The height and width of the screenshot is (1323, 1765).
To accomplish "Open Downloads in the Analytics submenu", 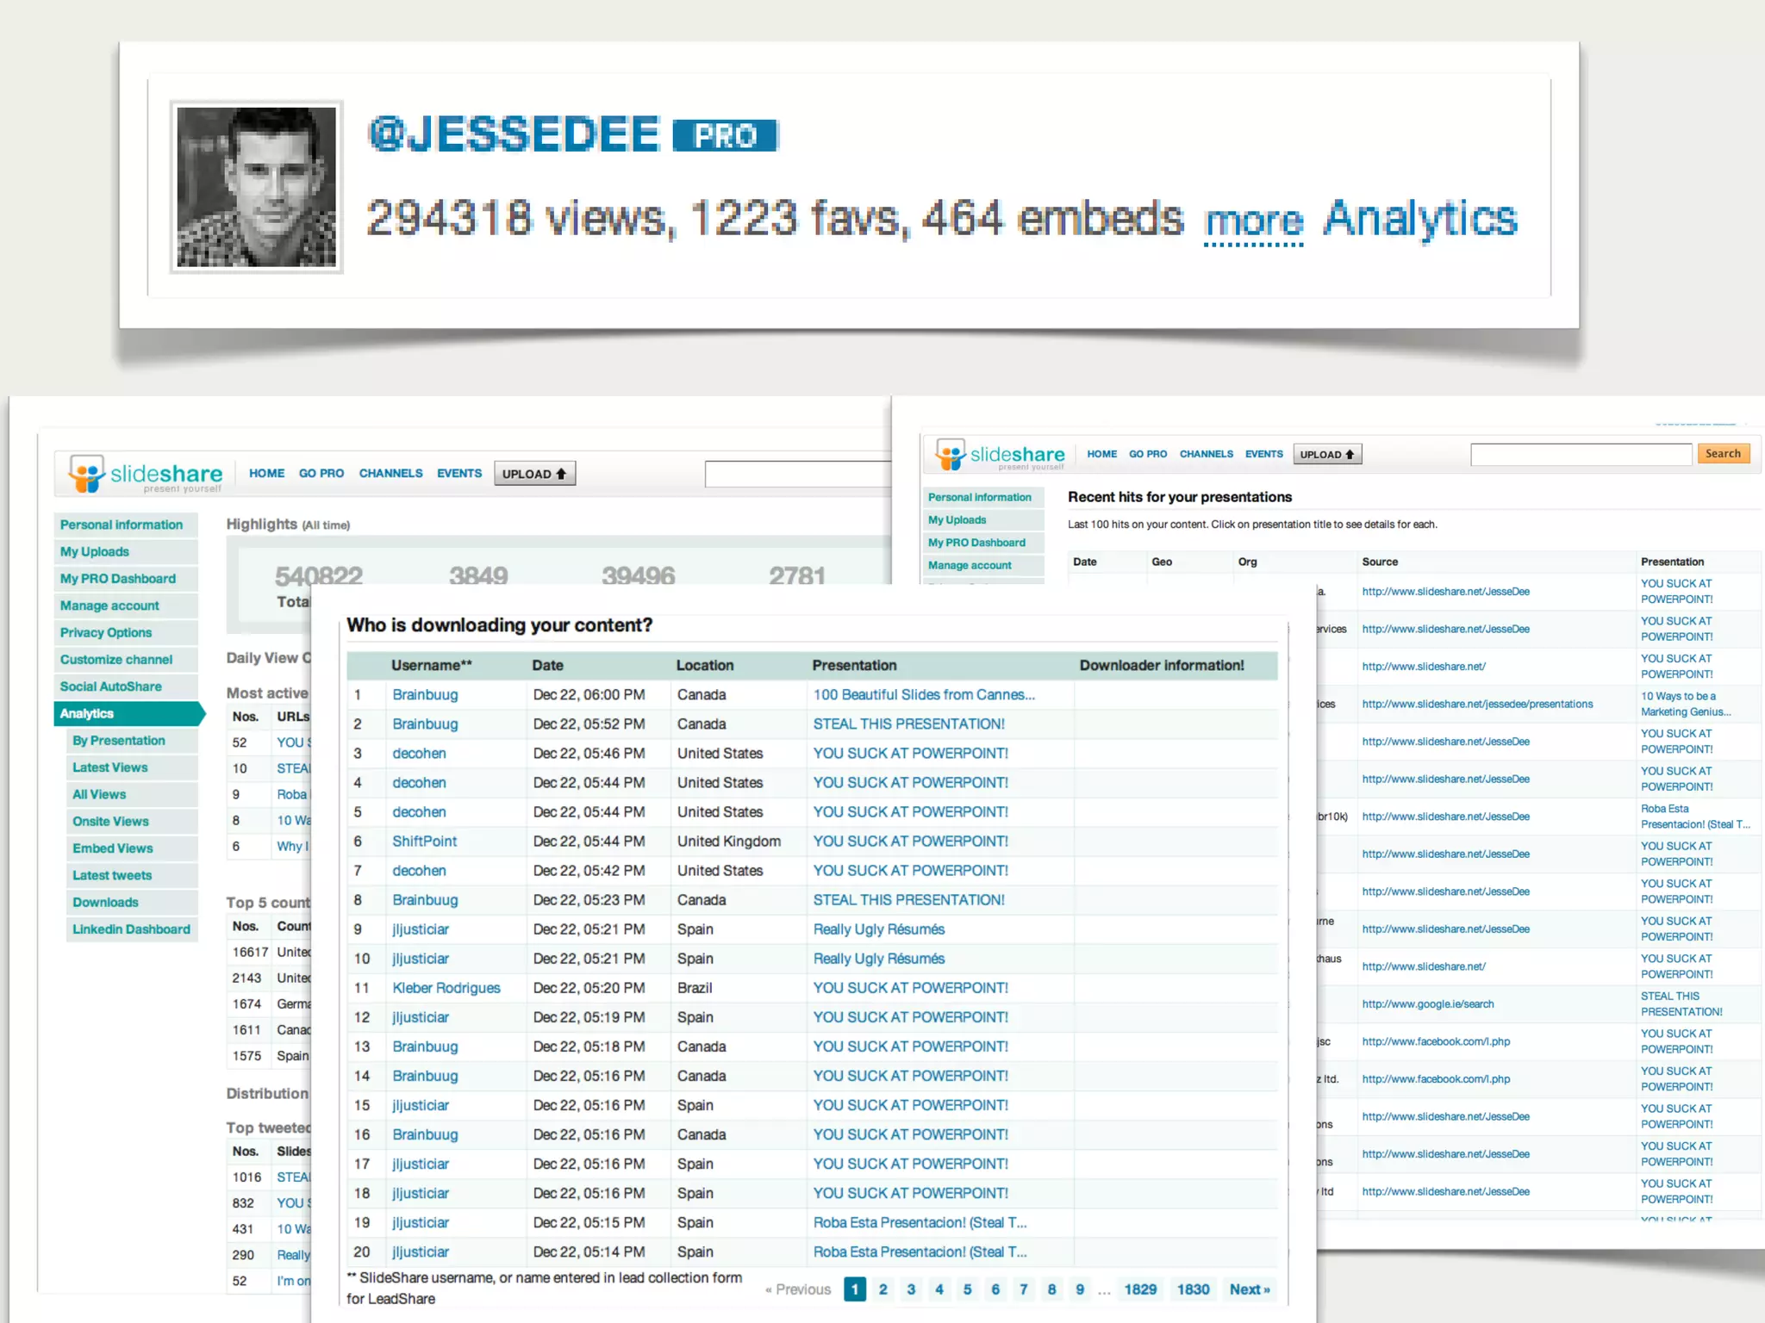I will coord(105,902).
